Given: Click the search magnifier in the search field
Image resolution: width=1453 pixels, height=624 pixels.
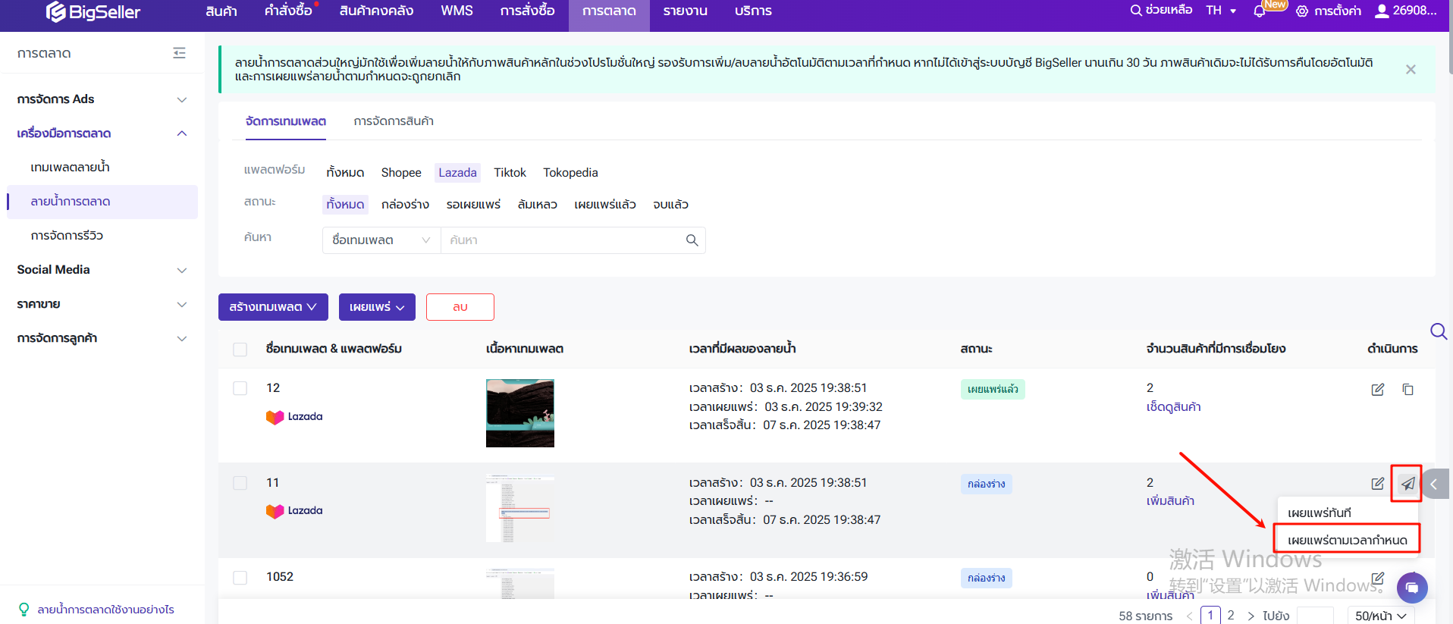Looking at the screenshot, I should coord(692,240).
